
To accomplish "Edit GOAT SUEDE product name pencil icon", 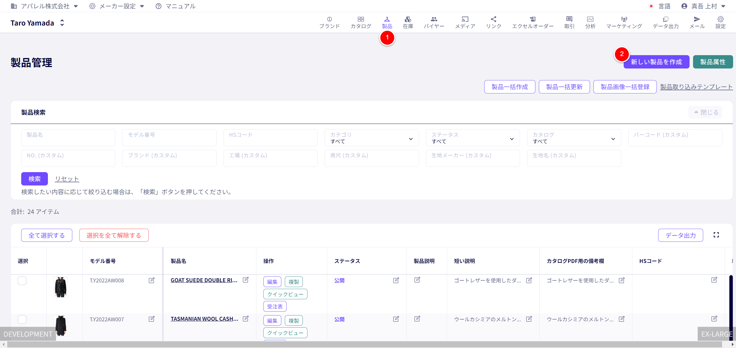I will click(246, 280).
